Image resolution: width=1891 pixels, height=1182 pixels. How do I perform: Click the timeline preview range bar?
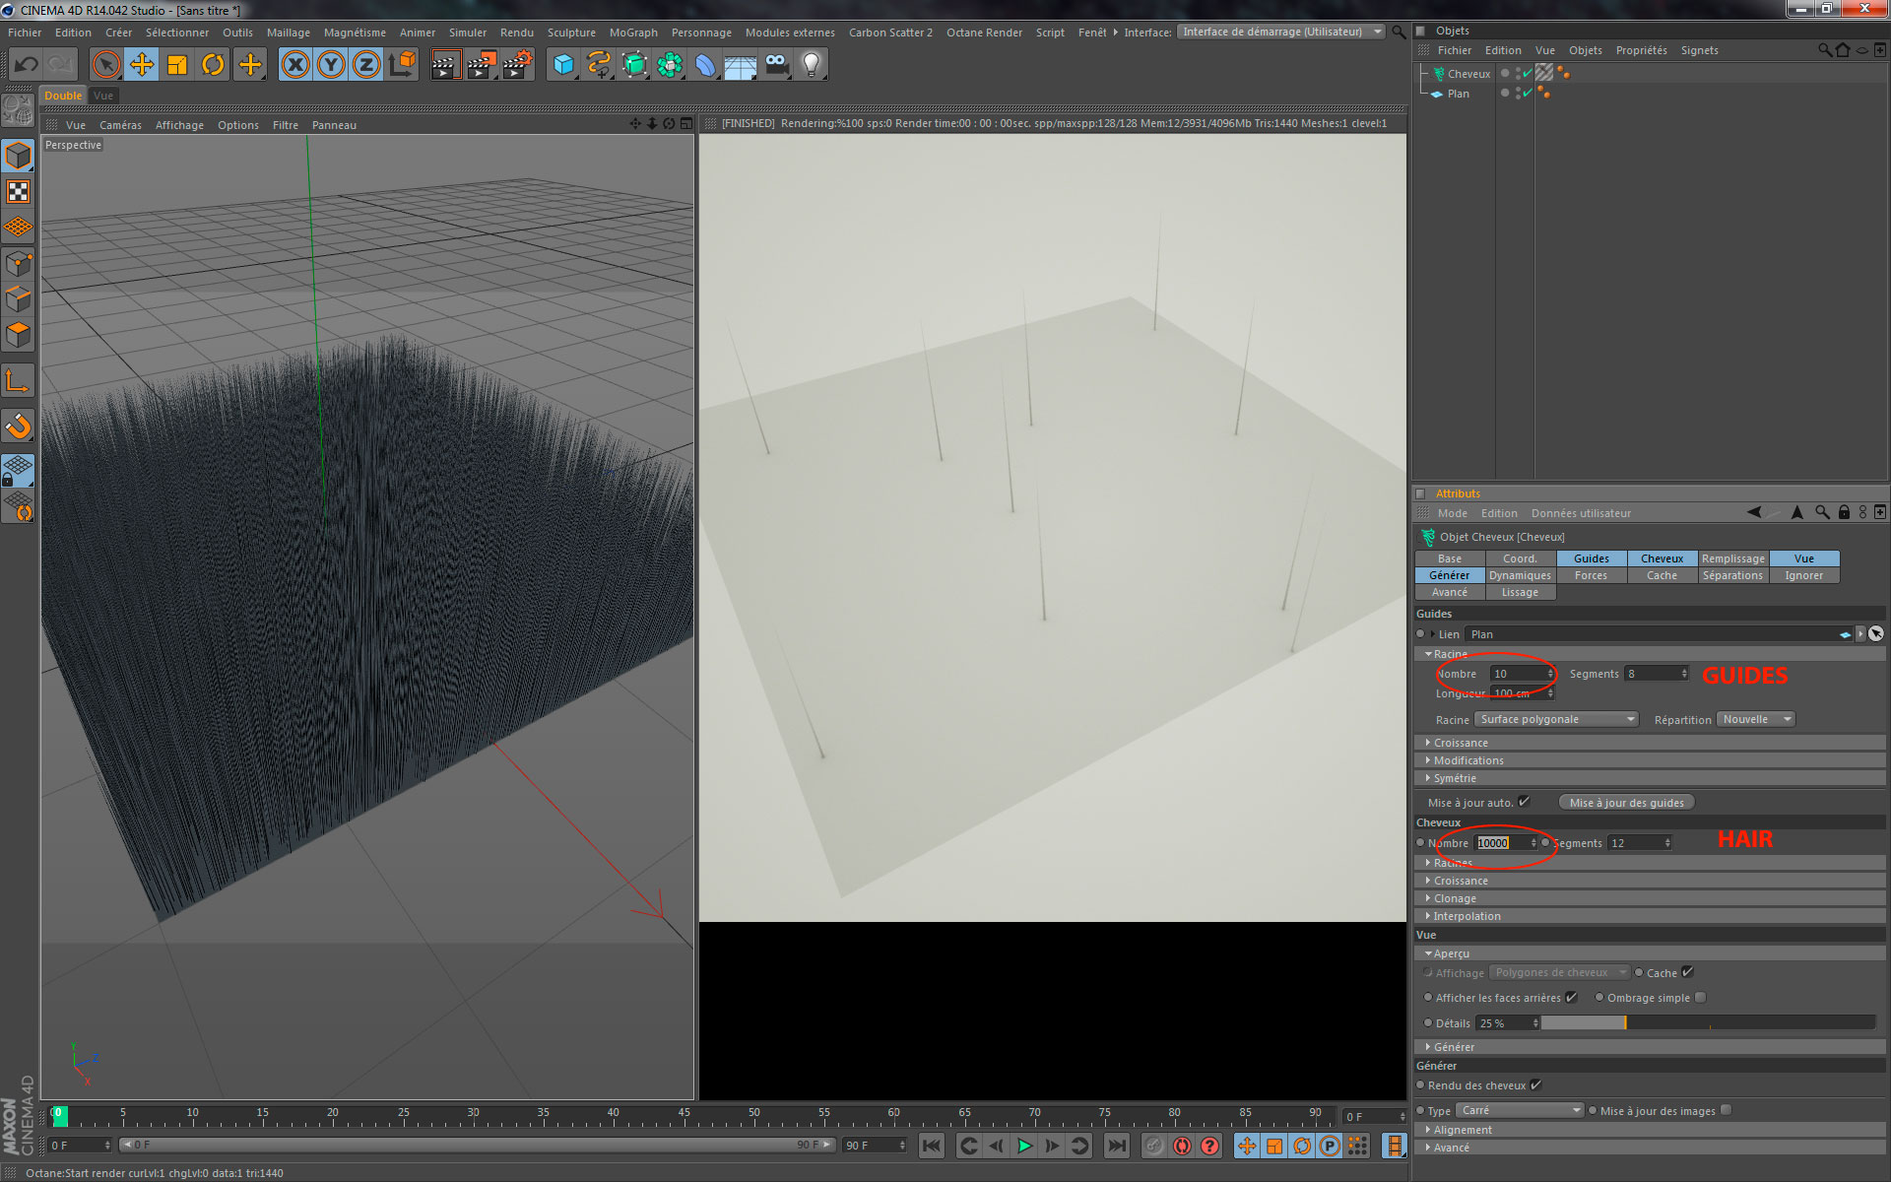click(x=477, y=1145)
